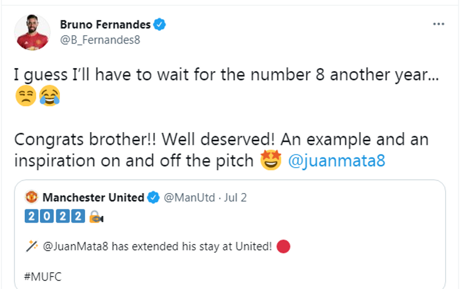Viewport: 464px width, 289px height.
Task: Click the blue 2022 number emojis
Action: 54,217
